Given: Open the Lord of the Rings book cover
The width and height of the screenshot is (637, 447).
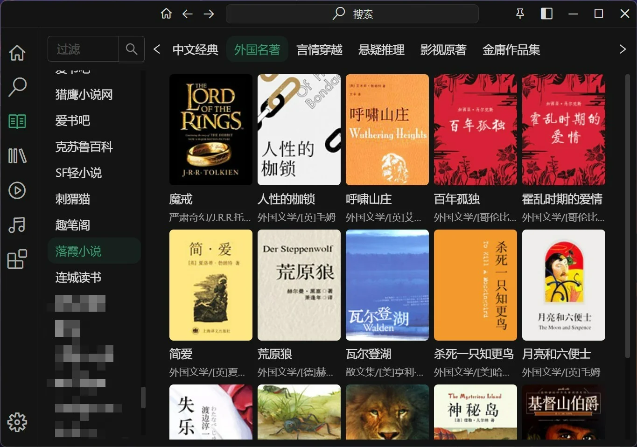Looking at the screenshot, I should point(211,130).
